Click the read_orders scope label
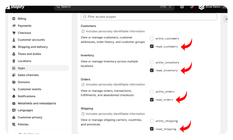This screenshot has width=233, height=140. pos(164,100)
